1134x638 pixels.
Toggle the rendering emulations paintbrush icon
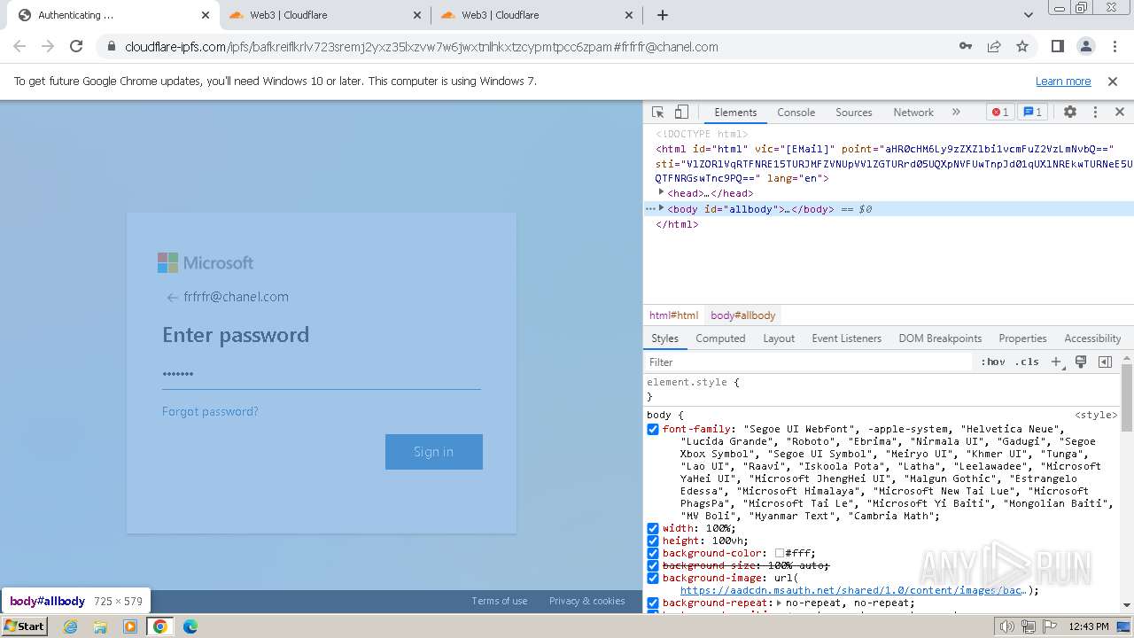(x=1081, y=362)
